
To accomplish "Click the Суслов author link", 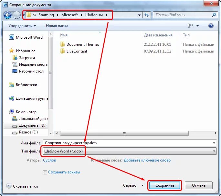I will (x=49, y=160).
